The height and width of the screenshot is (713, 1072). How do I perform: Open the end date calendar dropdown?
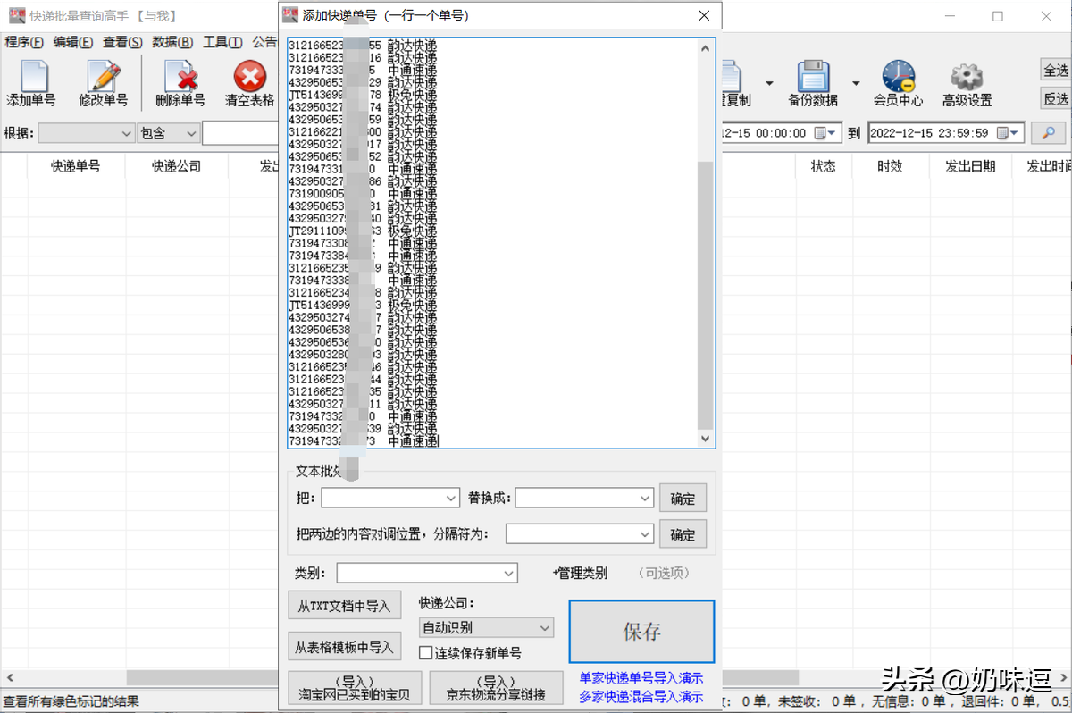pyautogui.click(x=1008, y=133)
